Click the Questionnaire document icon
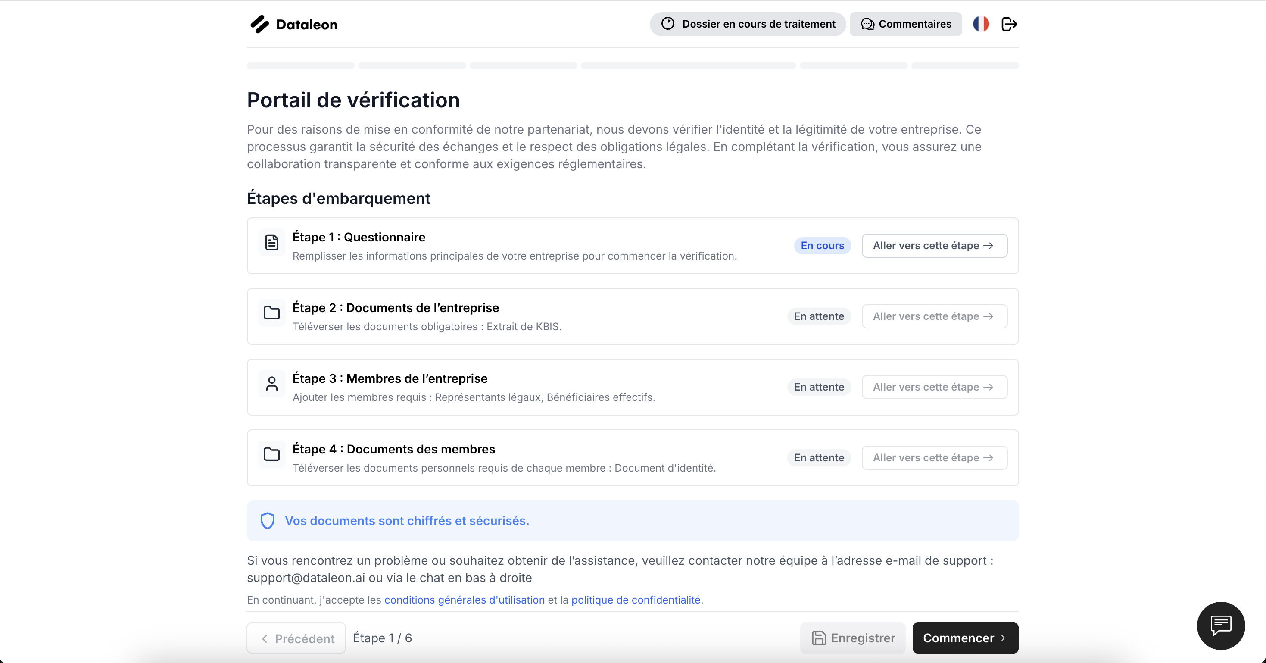1266x663 pixels. click(x=272, y=242)
